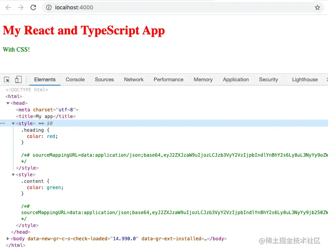Screen dimensions: 328x252
Task: Open the Memory tab
Action: pos(203,80)
